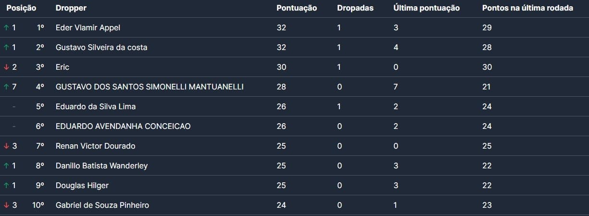
Task: Select GUSTAVO DOS SANTOS SIMONELLI MANTUANELLI entry
Action: 150,87
